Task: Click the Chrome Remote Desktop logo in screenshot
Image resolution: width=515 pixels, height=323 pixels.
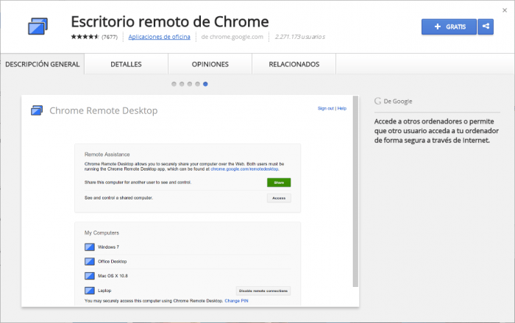Action: pyautogui.click(x=37, y=110)
